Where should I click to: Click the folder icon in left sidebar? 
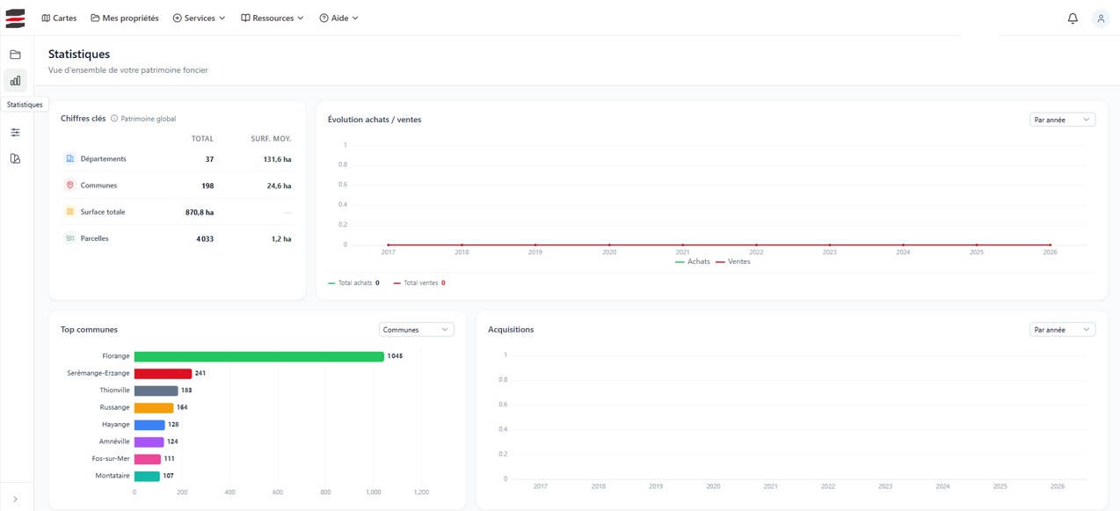(x=15, y=55)
